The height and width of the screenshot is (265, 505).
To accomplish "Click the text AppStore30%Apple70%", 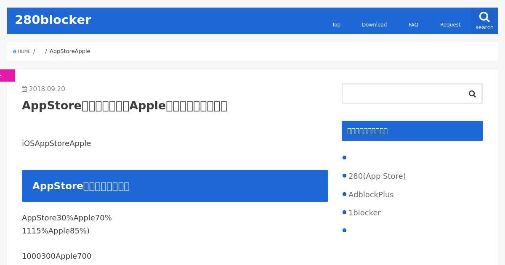I will pyautogui.click(x=67, y=218).
